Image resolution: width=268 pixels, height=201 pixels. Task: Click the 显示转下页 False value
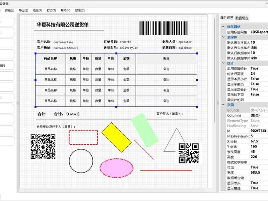tap(259, 94)
